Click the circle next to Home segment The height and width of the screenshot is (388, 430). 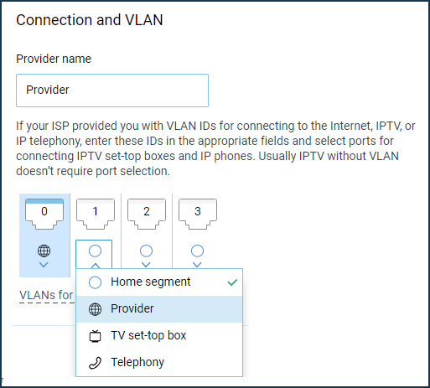[x=95, y=282]
